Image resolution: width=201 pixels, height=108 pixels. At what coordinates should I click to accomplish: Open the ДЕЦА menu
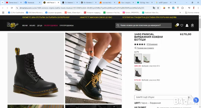coord(40,26)
